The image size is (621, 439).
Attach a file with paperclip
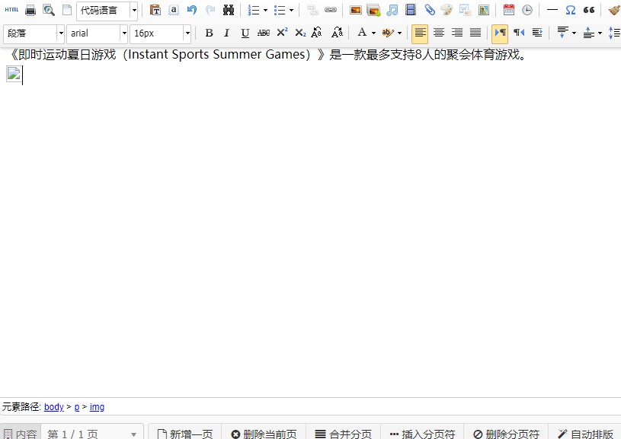click(x=429, y=10)
